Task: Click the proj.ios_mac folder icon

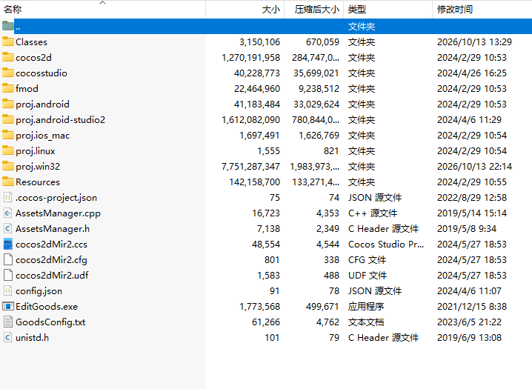Action: (x=8, y=136)
